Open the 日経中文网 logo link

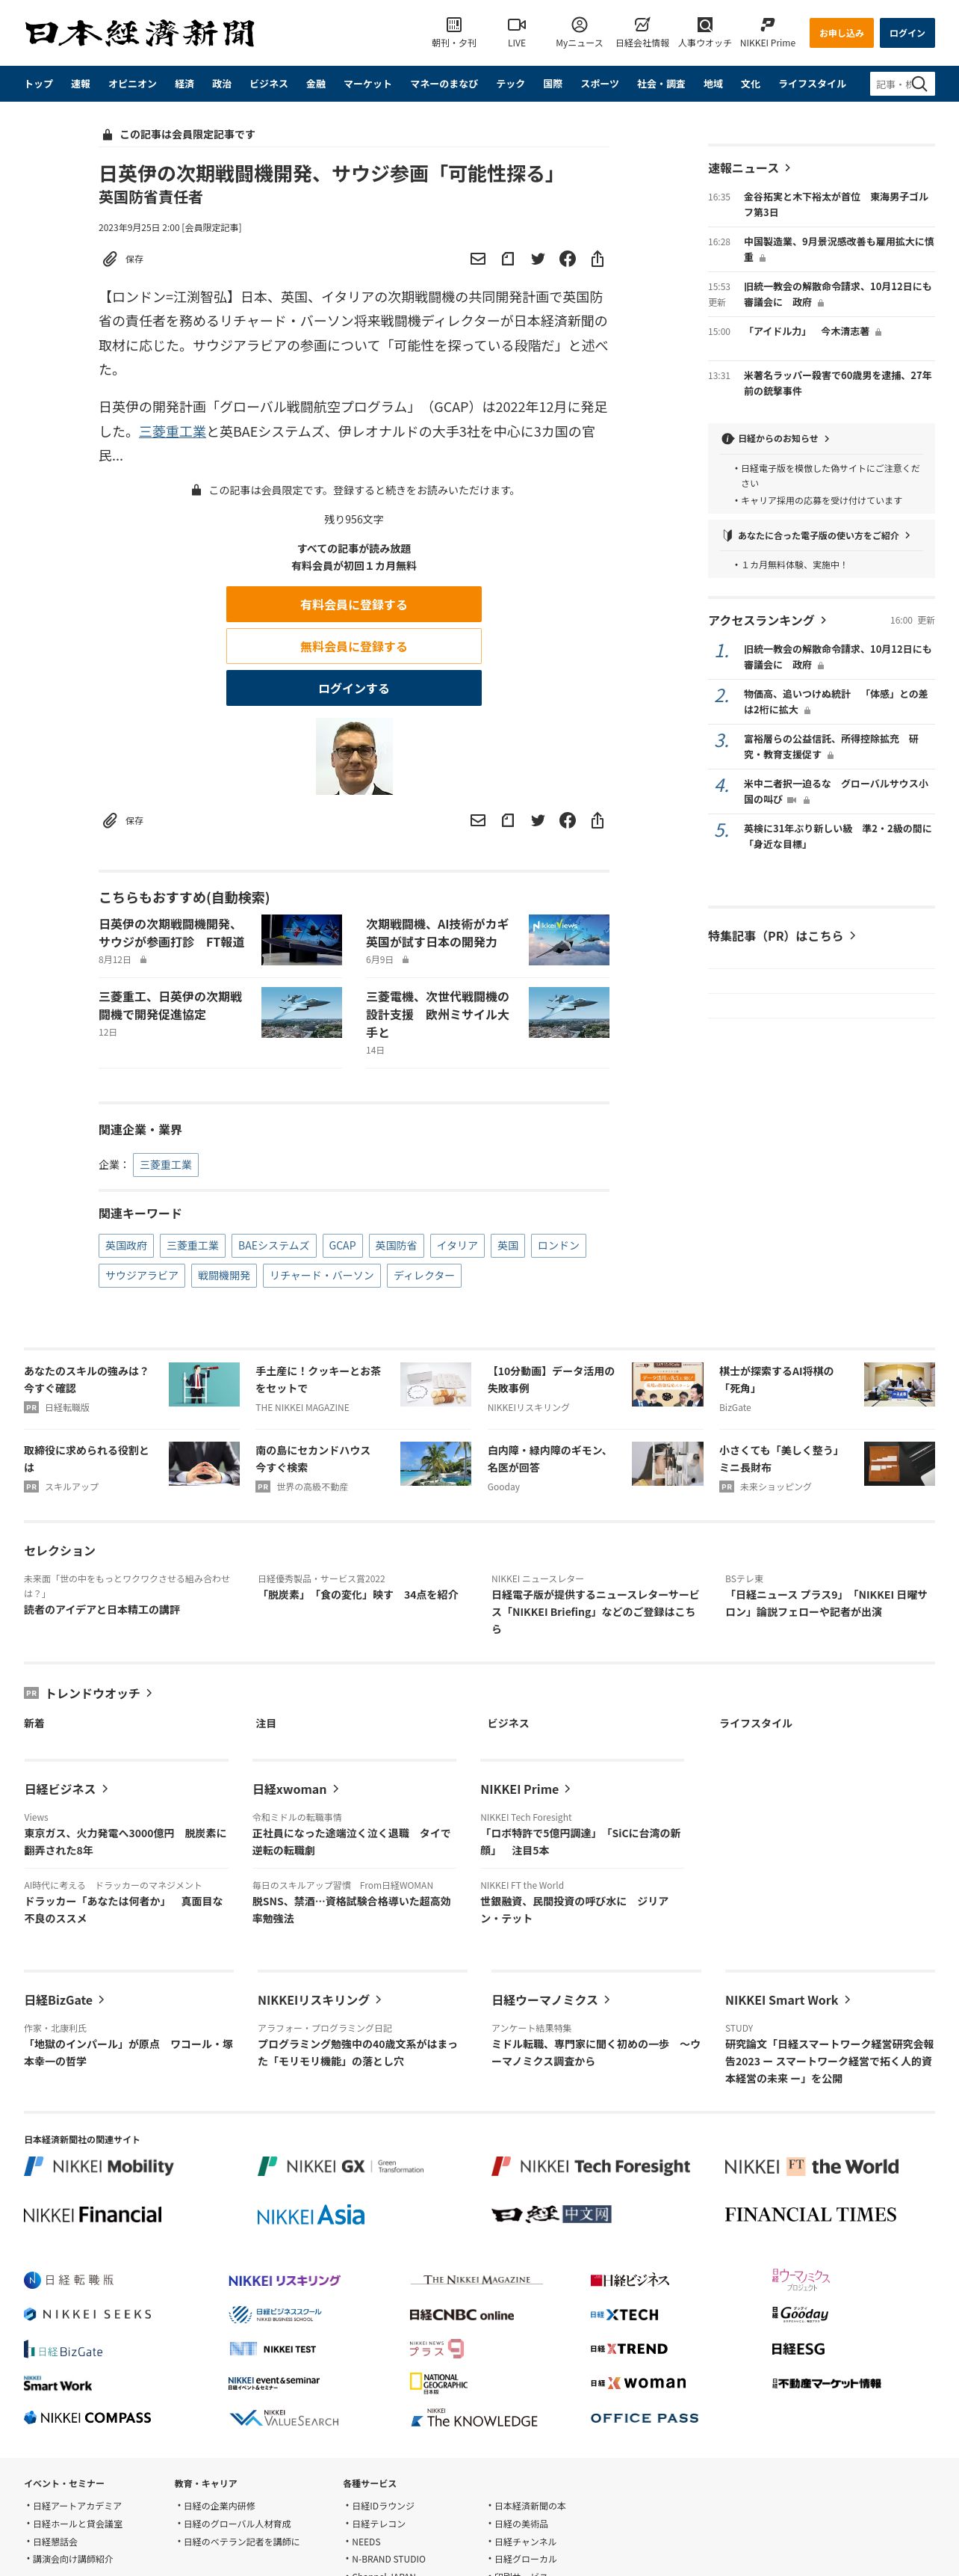click(x=551, y=2214)
